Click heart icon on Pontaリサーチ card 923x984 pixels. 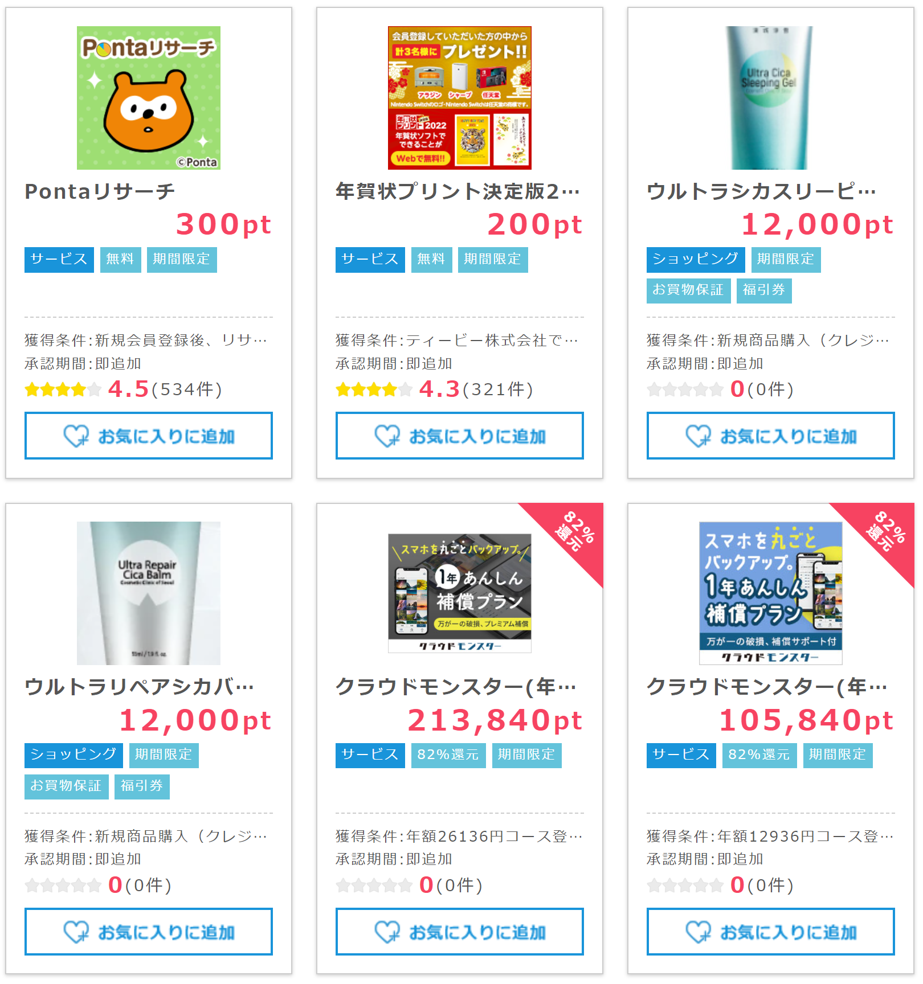pos(76,436)
